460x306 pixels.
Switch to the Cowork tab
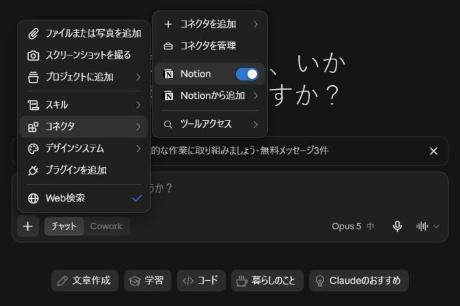106,226
